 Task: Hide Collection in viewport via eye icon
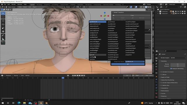pos(180,12)
